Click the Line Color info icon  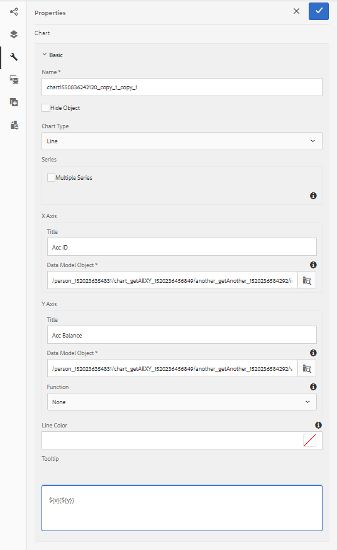318,425
